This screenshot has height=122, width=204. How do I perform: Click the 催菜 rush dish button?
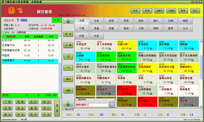tap(33, 108)
